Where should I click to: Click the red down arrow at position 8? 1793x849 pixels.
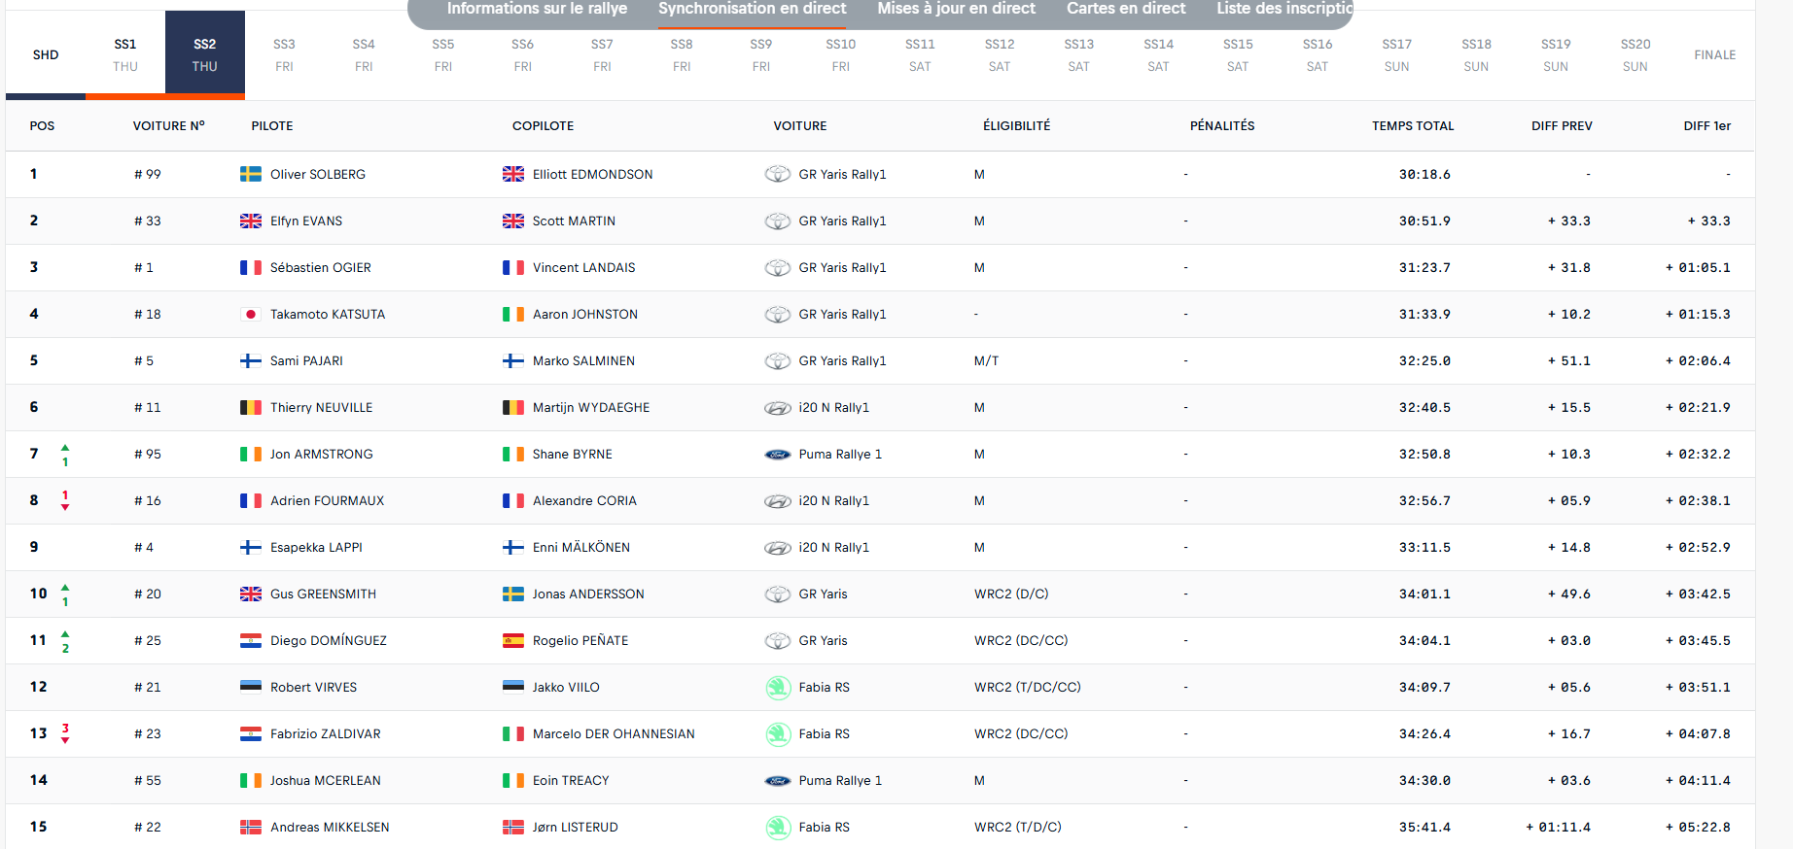(65, 507)
